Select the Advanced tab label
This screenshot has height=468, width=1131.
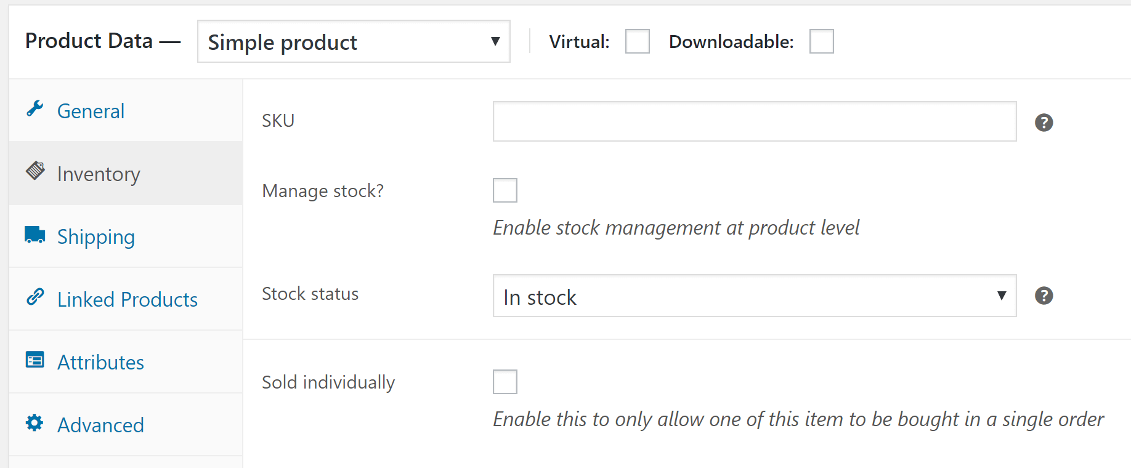point(100,425)
